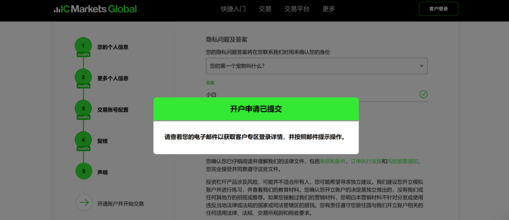The width and height of the screenshot is (509, 220).
Task: Open the 风险披露通知 link
Action: (x=403, y=162)
